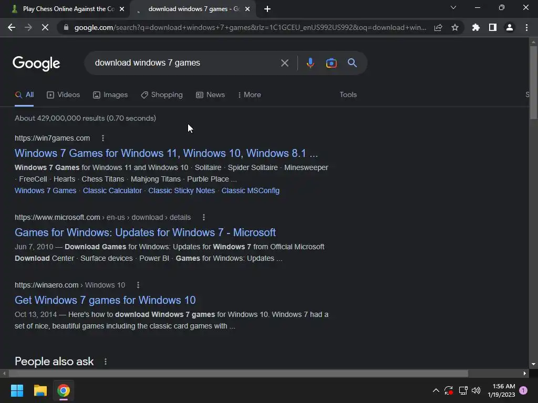Click the https://win7games.com URL text
The width and height of the screenshot is (538, 403).
point(52,138)
